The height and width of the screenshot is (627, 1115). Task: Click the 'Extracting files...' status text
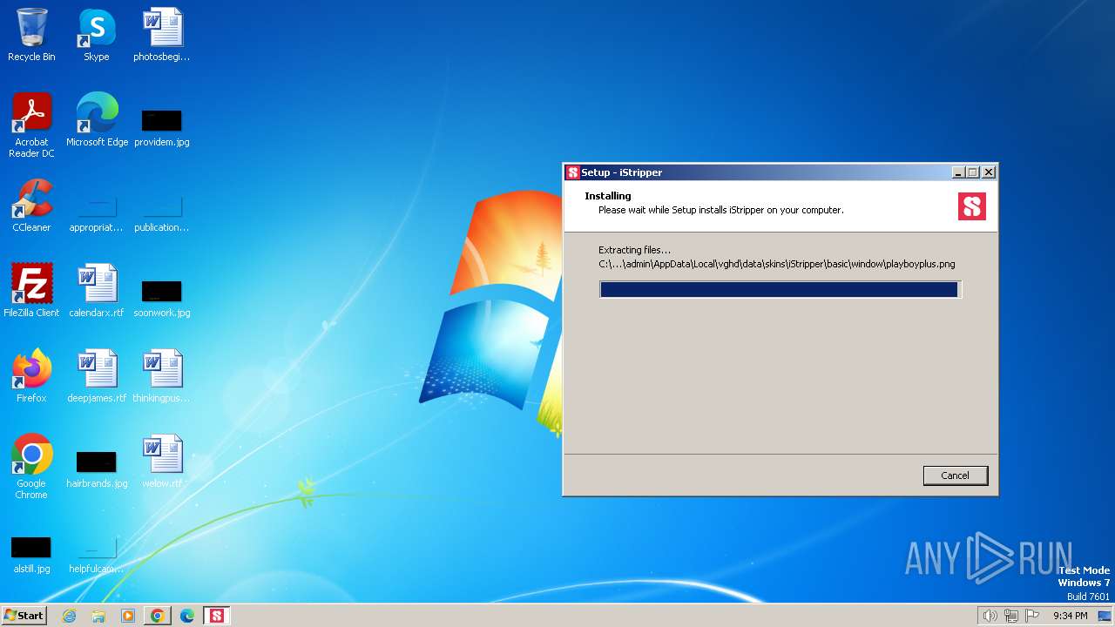coord(634,250)
